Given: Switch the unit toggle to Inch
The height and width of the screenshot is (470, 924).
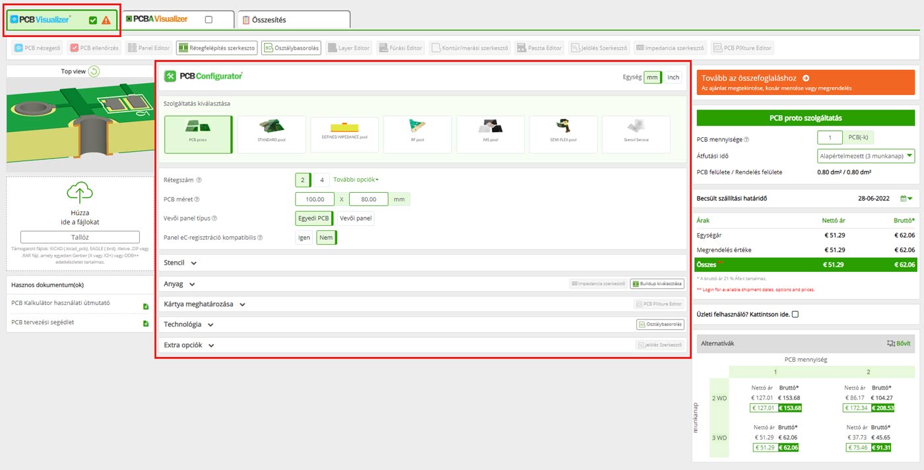Looking at the screenshot, I should [673, 77].
